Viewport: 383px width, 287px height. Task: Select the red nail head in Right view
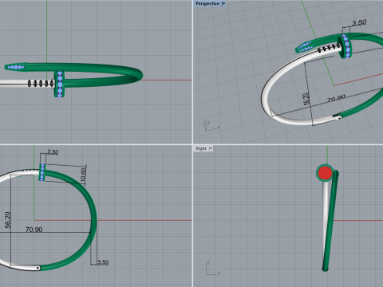pyautogui.click(x=325, y=173)
